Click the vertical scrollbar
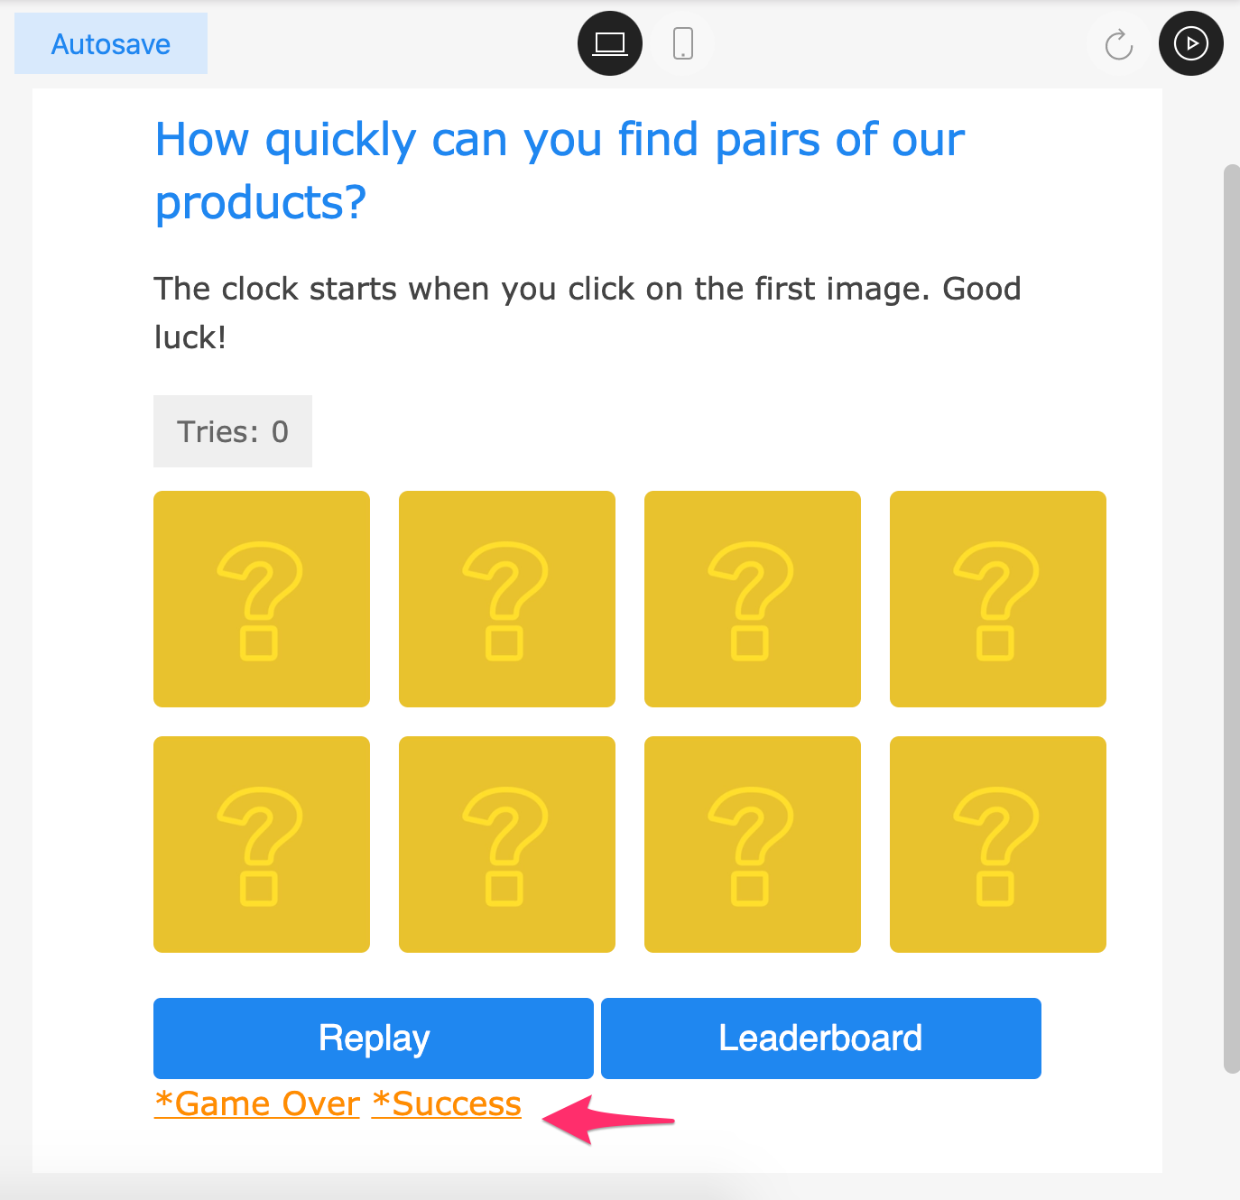The image size is (1240, 1200). pyautogui.click(x=1231, y=619)
